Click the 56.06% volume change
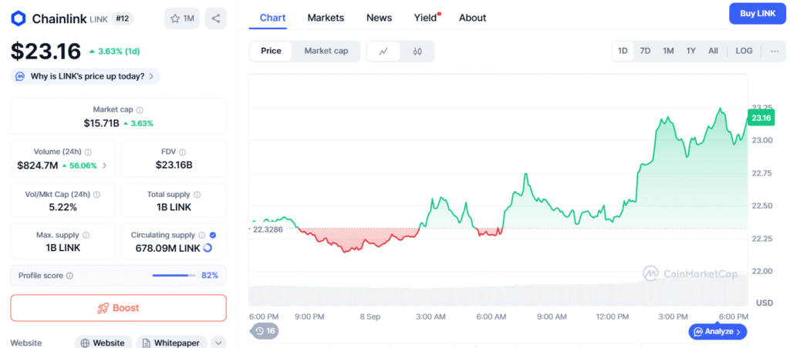 click(79, 166)
